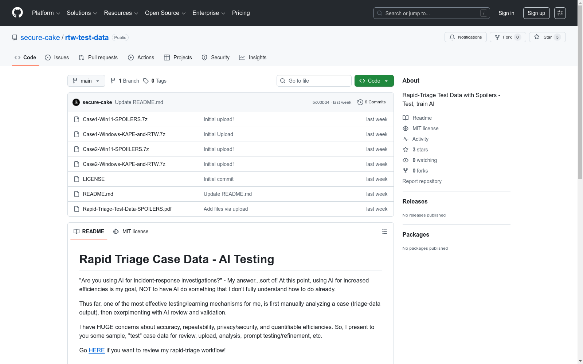Screen dimensions: 583x364
Task: Expand the Open Source menu
Action: tap(165, 13)
